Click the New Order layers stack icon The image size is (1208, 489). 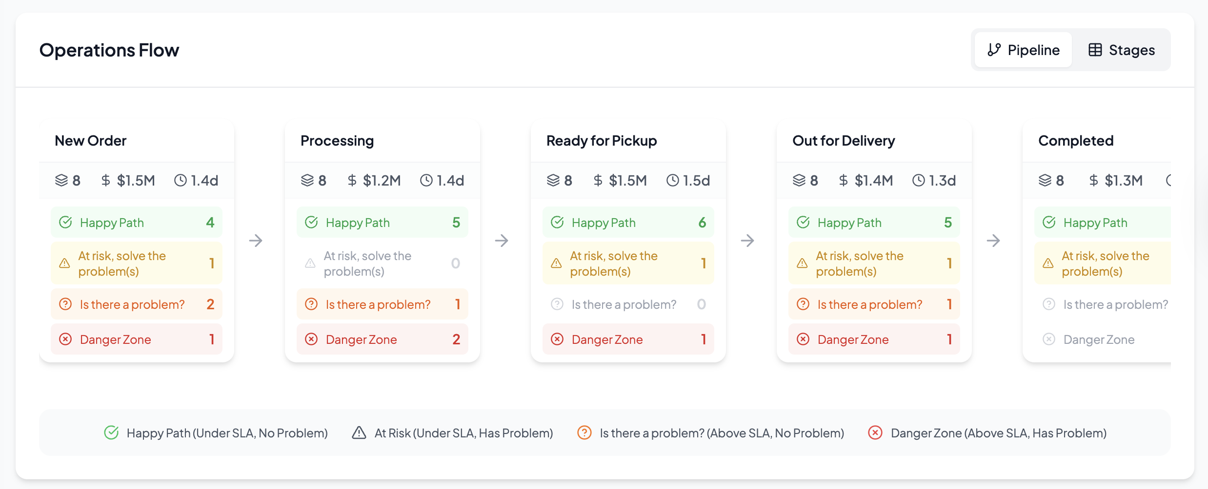point(61,181)
